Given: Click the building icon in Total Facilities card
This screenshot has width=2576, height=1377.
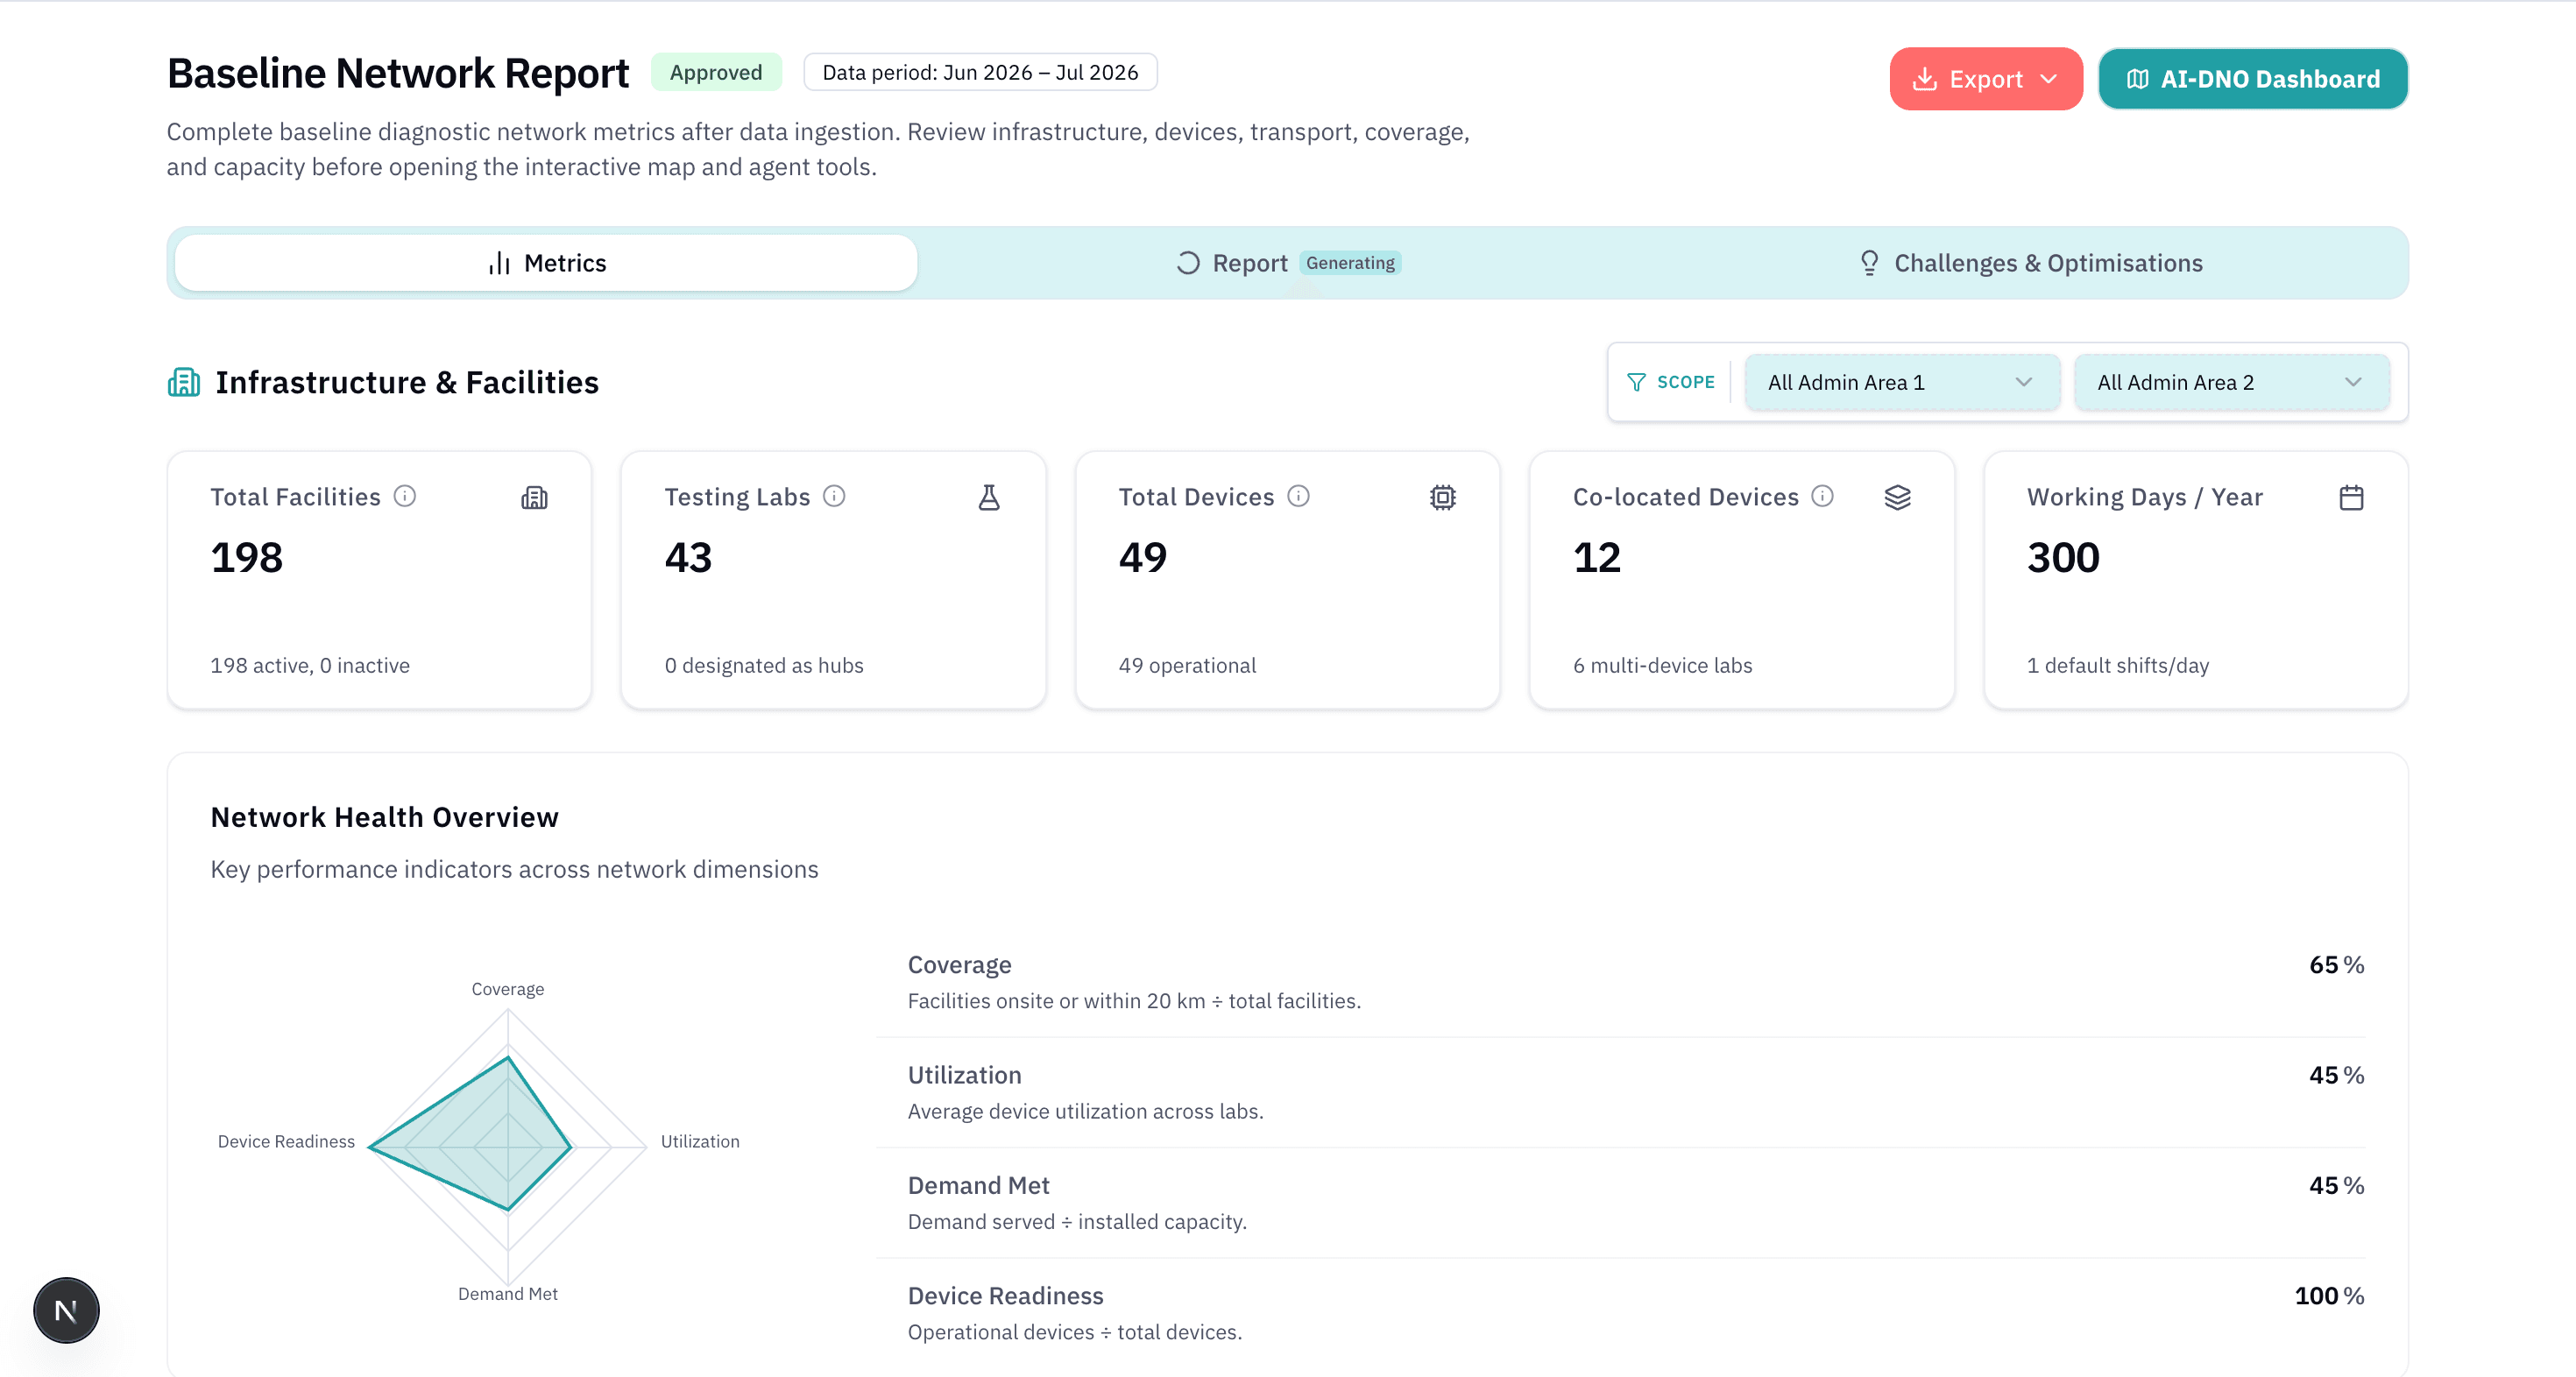Looking at the screenshot, I should click(534, 497).
